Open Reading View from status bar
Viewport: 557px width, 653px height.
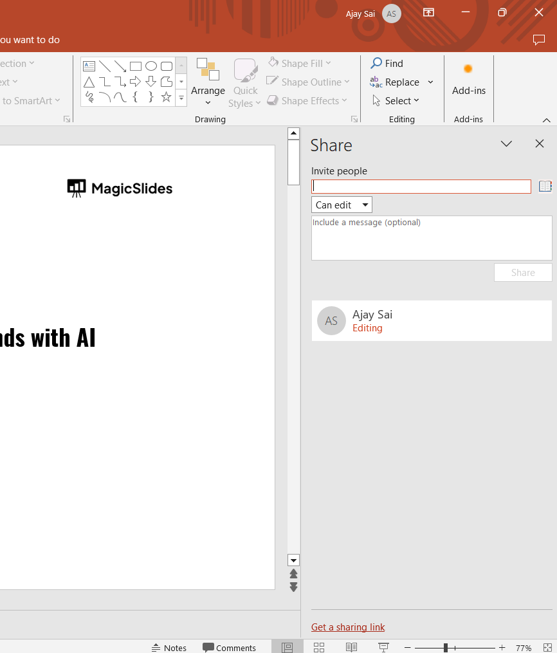[351, 647]
